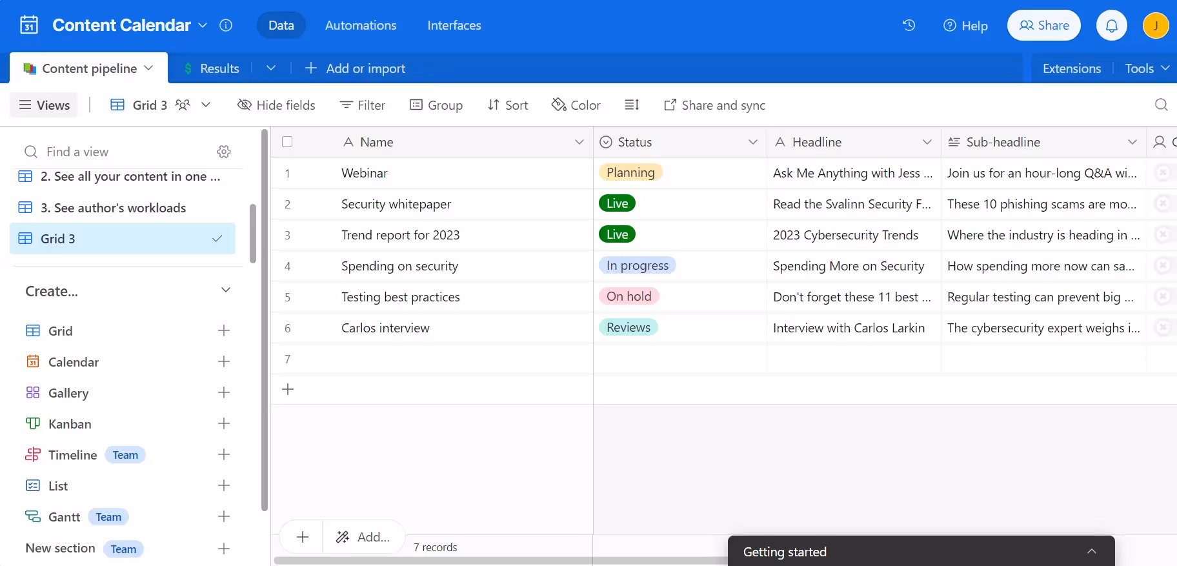Open the search magnifier in toolbar
Screen dimensions: 1177x566
1161,105
